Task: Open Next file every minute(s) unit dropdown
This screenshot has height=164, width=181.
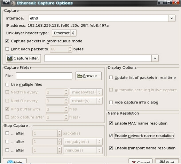Action: tap(86, 101)
